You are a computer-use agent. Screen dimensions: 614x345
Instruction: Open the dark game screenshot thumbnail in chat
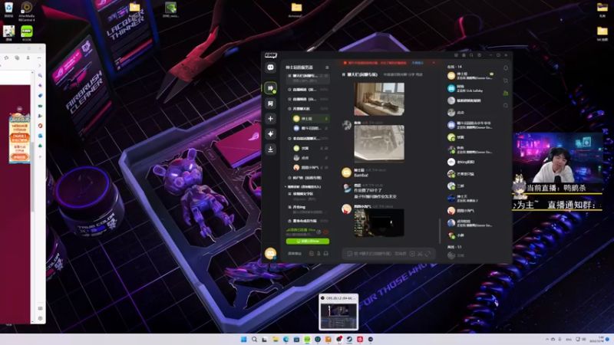click(x=379, y=222)
